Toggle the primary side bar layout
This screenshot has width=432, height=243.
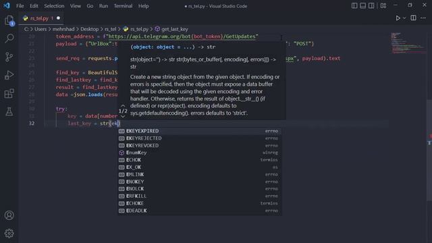354,5
